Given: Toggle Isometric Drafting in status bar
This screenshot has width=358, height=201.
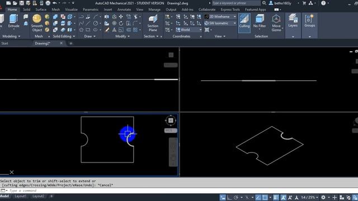Looking at the screenshot, I should (x=247, y=198).
